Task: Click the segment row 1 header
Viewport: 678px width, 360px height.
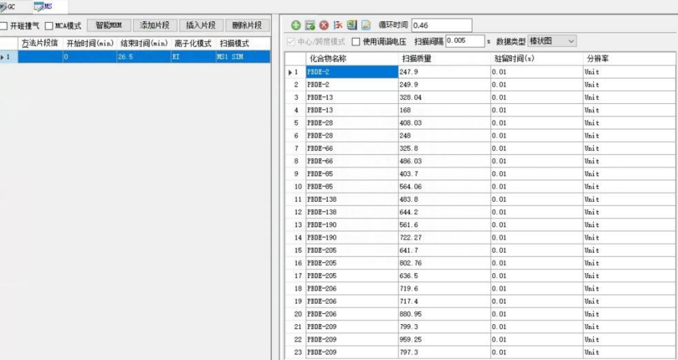Action: [x=8, y=57]
